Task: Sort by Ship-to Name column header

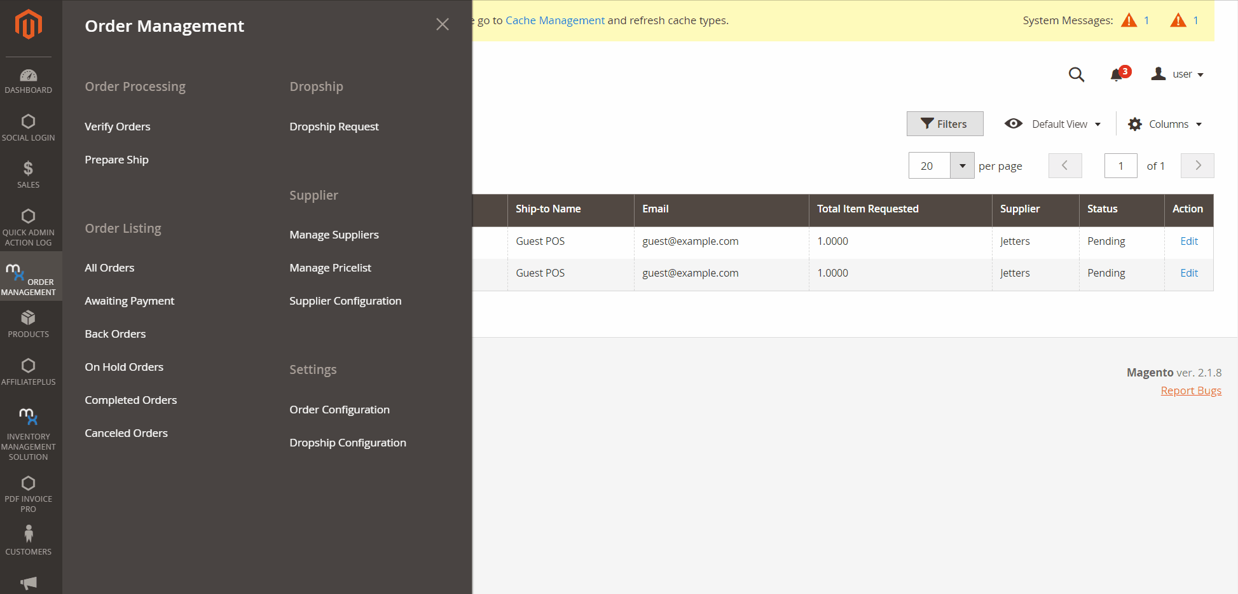Action: coord(570,211)
